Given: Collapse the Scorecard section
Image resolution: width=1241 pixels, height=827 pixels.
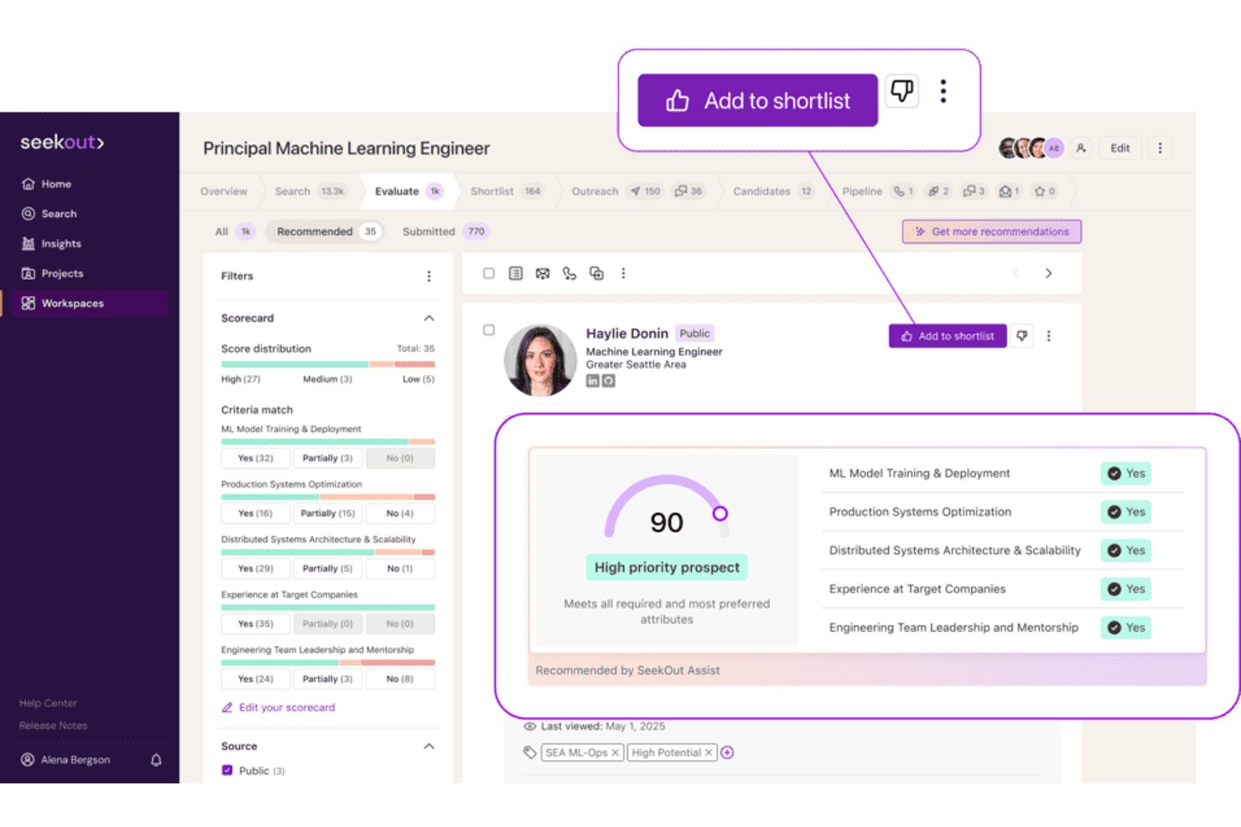Looking at the screenshot, I should [428, 318].
